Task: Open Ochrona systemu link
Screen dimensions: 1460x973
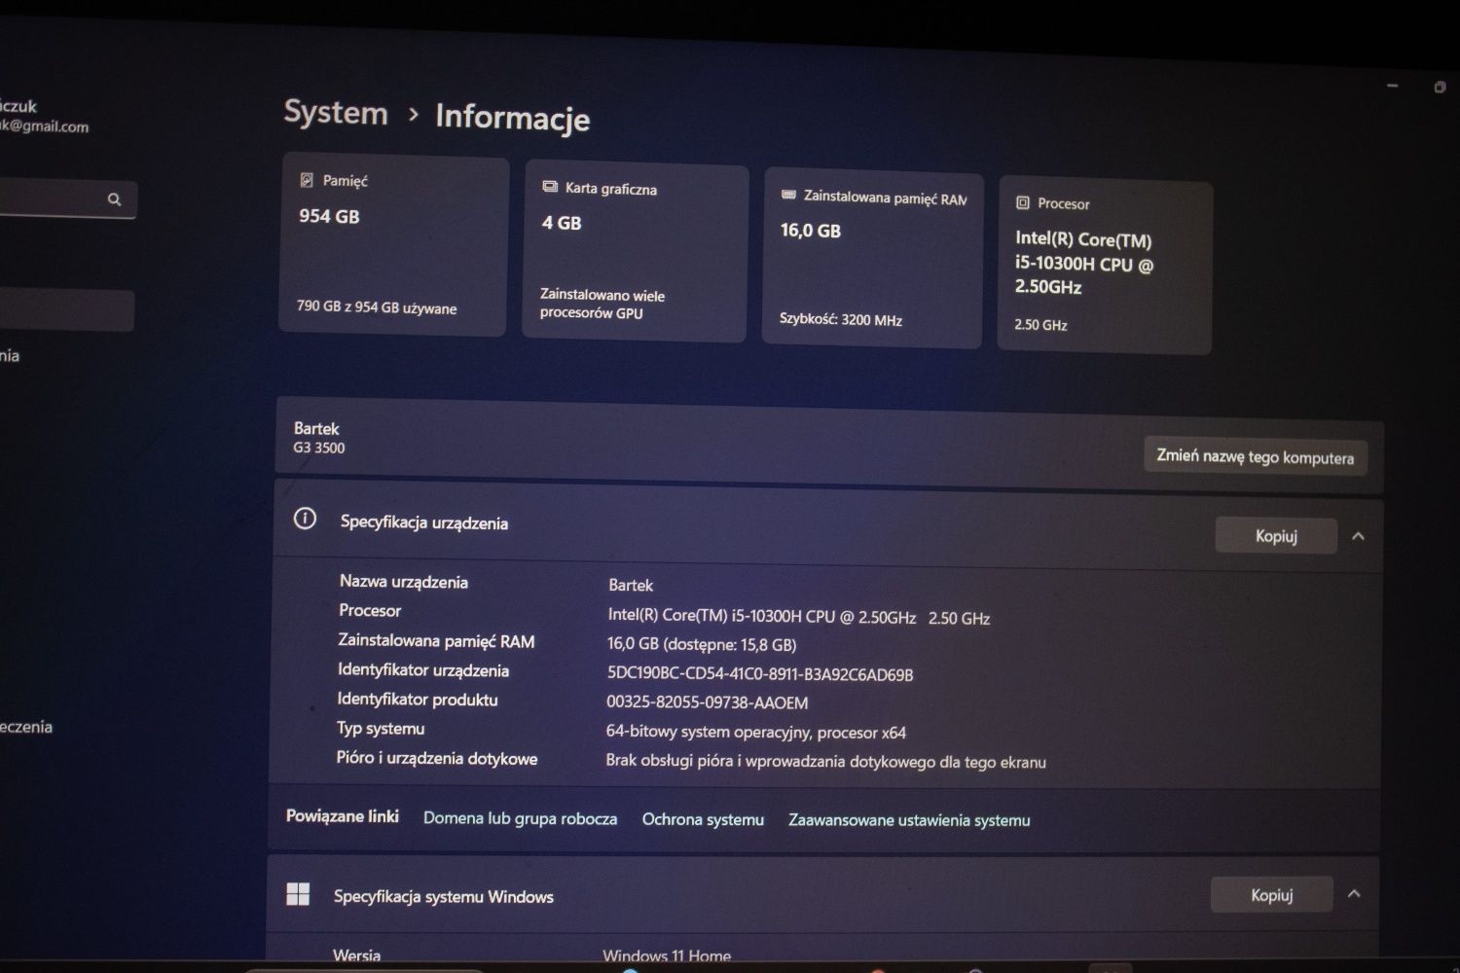Action: pyautogui.click(x=703, y=819)
